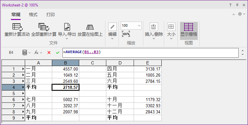Switch to the 打印 tab
Image resolution: width=248 pixels, height=125 pixels.
tap(51, 15)
